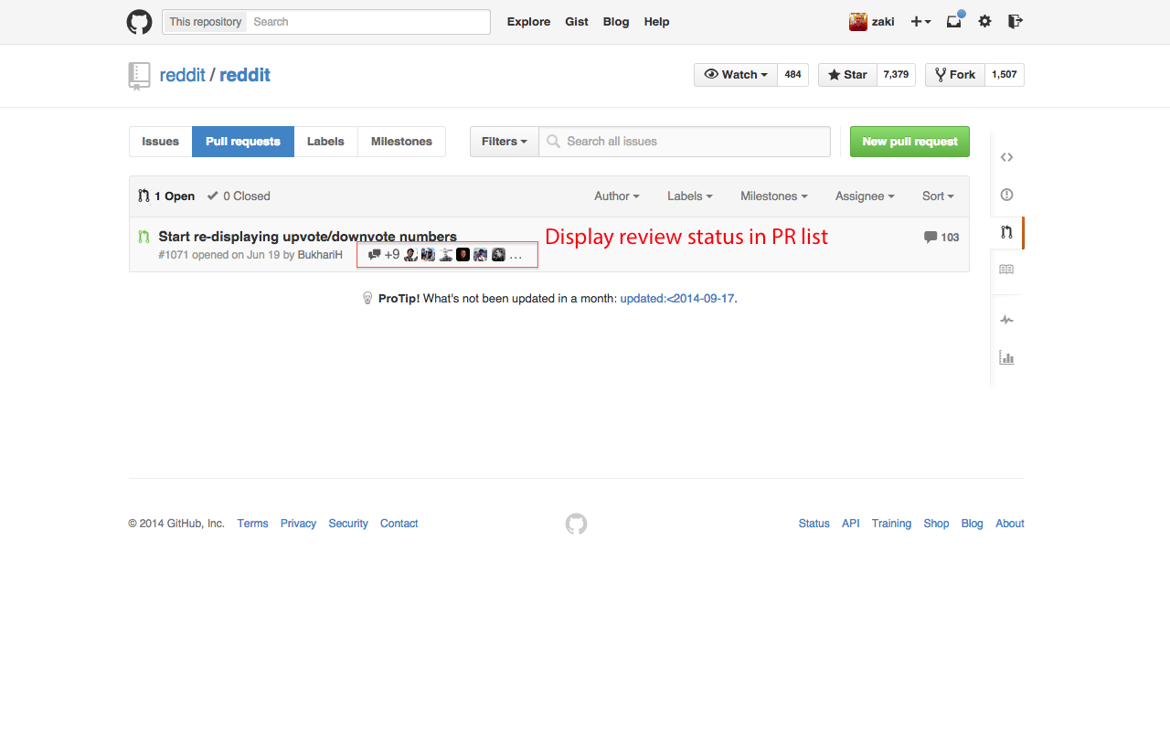
Task: Open Shop in the footer
Action: pyautogui.click(x=936, y=524)
